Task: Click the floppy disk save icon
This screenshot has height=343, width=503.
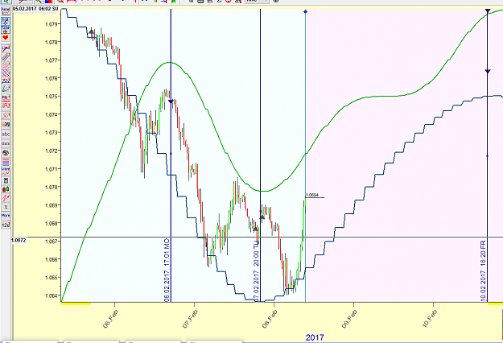Action: [6, 180]
